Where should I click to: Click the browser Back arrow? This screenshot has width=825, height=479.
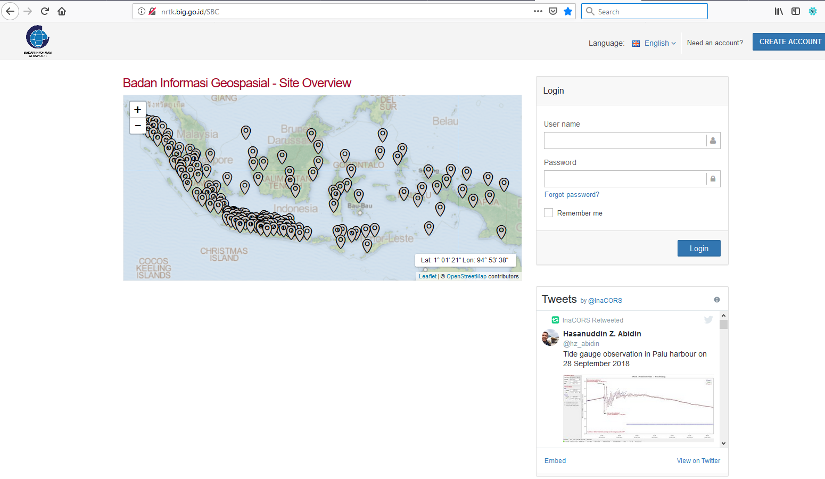click(10, 11)
